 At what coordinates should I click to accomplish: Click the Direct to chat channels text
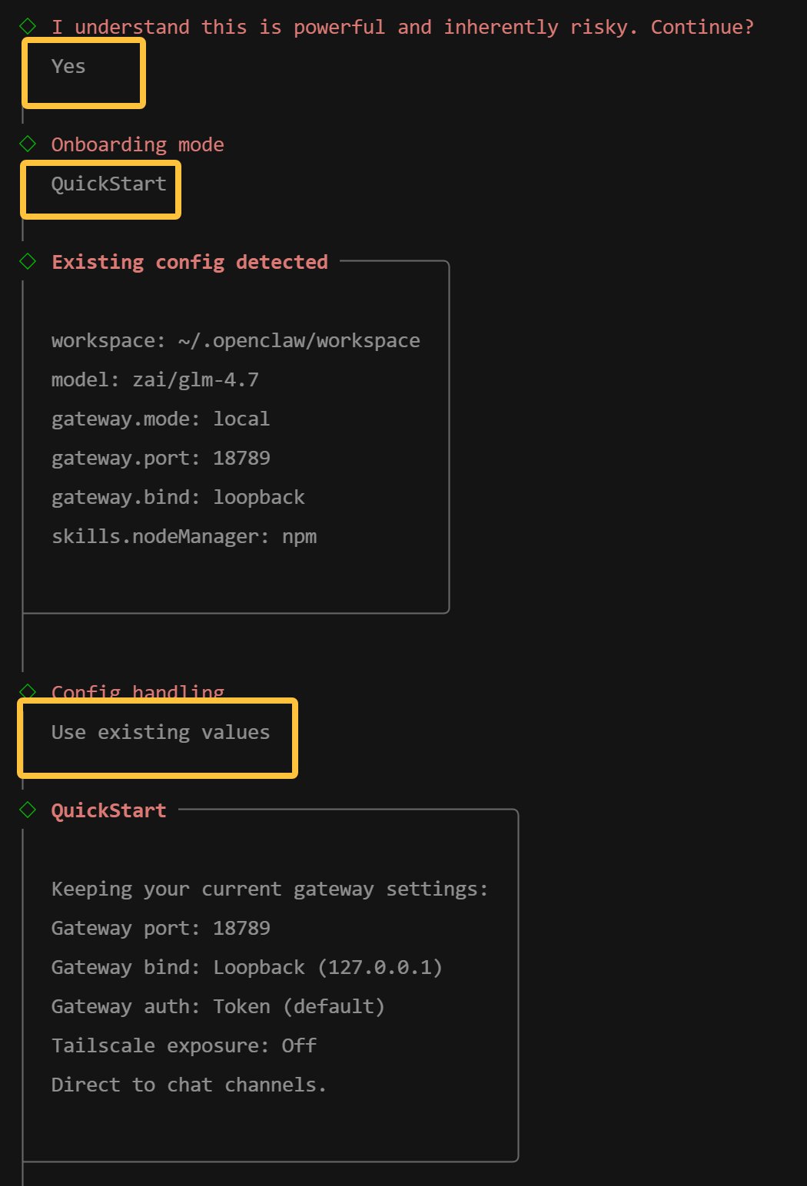[x=188, y=1085]
